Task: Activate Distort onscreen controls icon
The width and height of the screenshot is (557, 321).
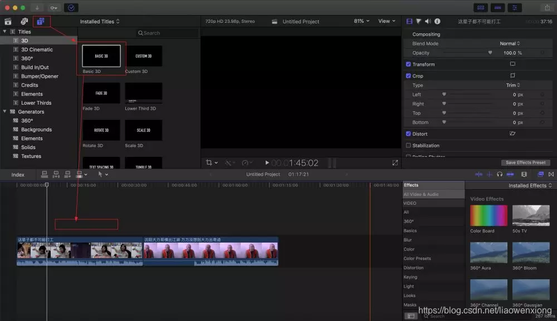Action: (512, 134)
